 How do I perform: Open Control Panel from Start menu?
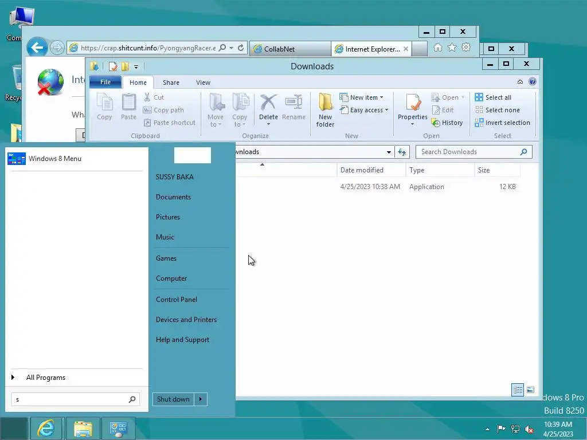(x=177, y=299)
